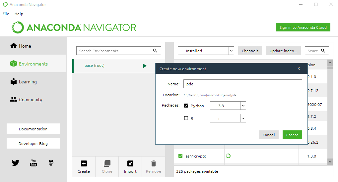
Task: Click the package search field
Action: [317, 51]
